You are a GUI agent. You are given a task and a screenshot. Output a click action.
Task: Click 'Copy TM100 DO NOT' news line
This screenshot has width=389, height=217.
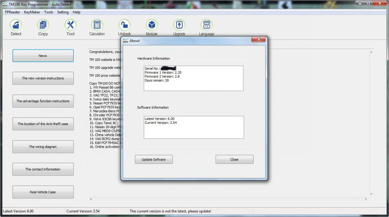[105, 83]
